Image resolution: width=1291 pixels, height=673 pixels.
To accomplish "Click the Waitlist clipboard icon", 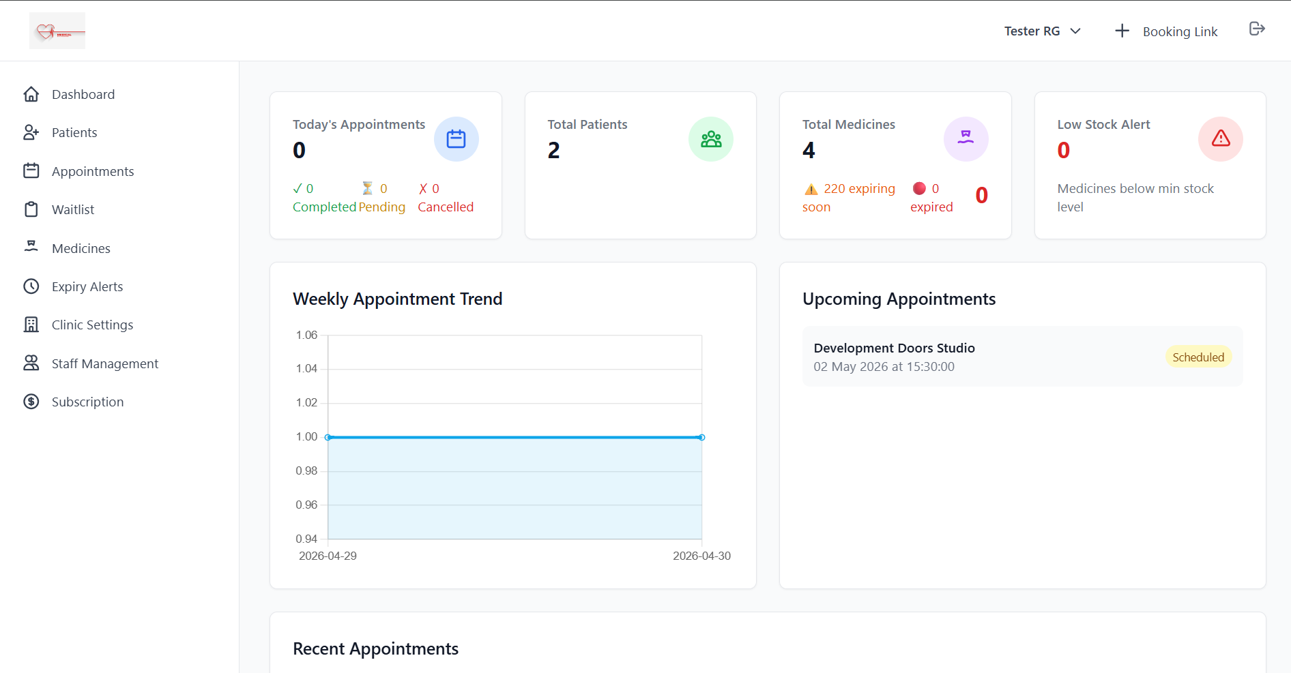I will (31, 209).
